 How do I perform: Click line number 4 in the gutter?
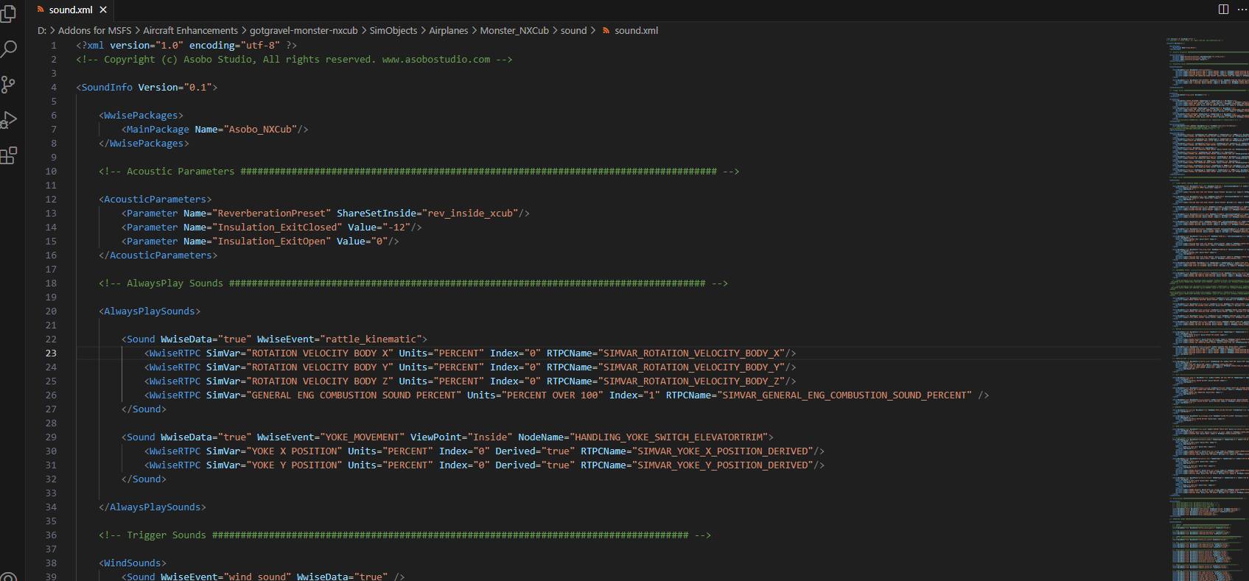point(54,87)
